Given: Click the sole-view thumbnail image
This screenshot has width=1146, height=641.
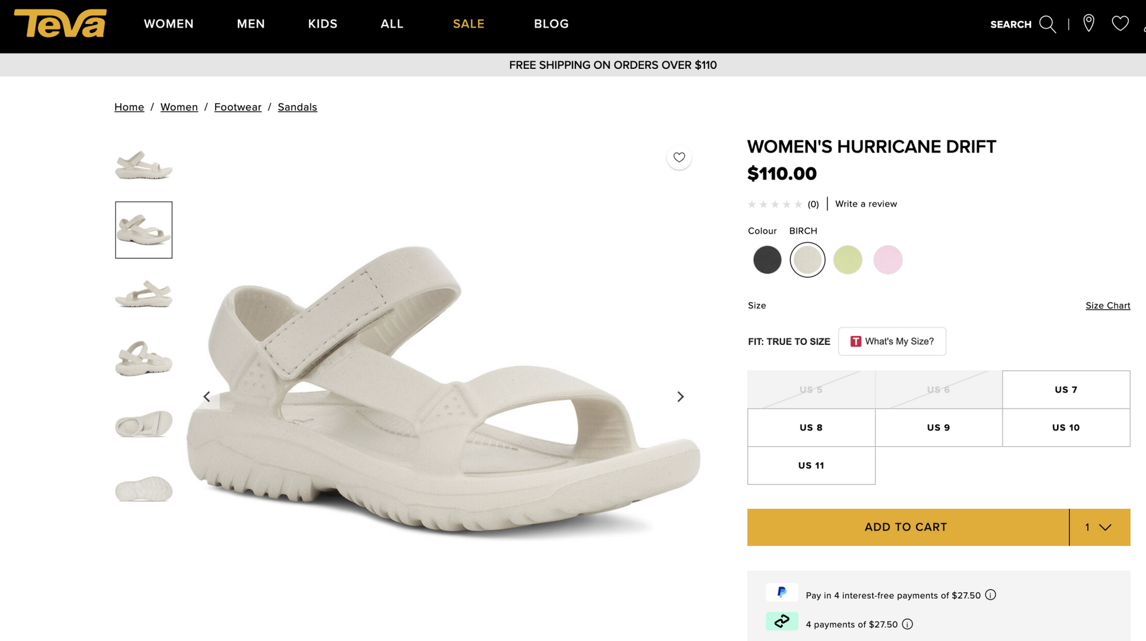Looking at the screenshot, I should [x=143, y=489].
